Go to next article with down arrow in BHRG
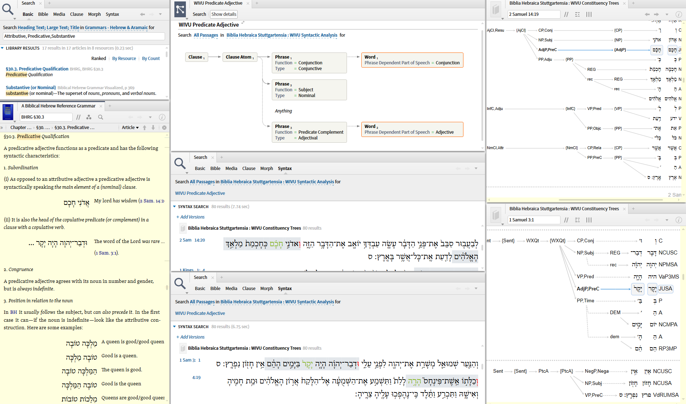 (153, 128)
